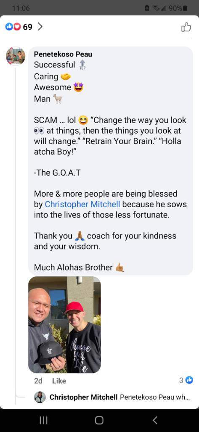Tap the blue like reaction icon beside 69
199x432 pixels.
coord(9,27)
